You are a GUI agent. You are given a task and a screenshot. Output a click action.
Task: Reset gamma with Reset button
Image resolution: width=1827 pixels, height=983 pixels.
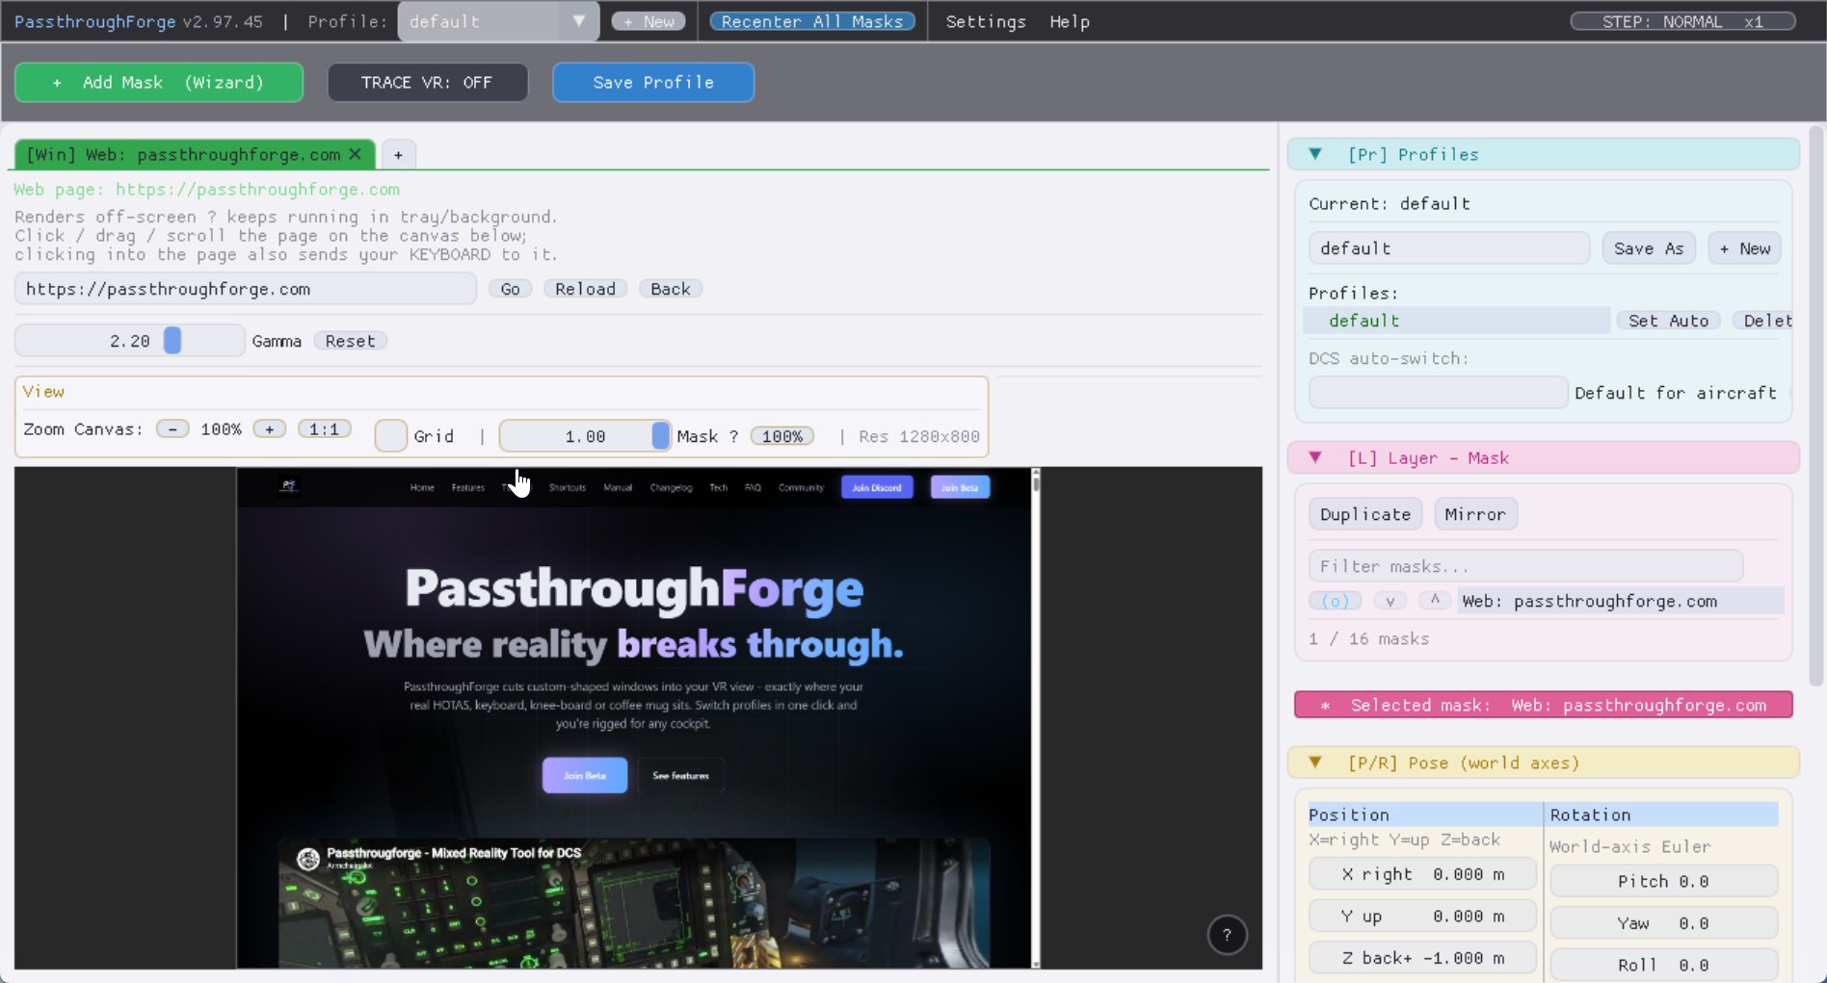pos(351,341)
